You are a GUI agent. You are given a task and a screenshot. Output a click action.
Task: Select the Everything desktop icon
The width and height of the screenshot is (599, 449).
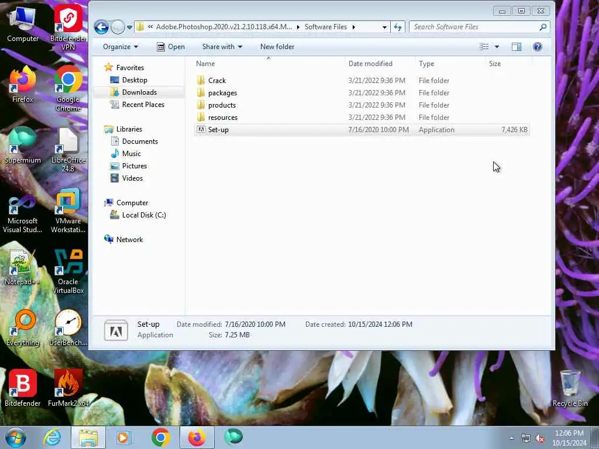coord(23,328)
